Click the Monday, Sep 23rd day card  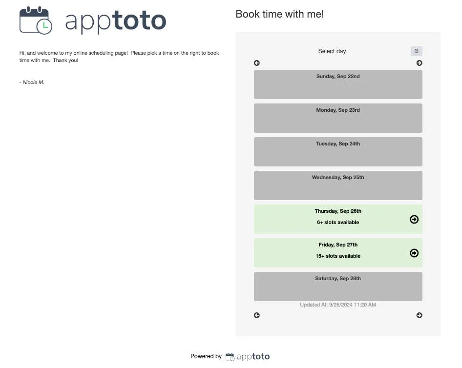pyautogui.click(x=338, y=118)
